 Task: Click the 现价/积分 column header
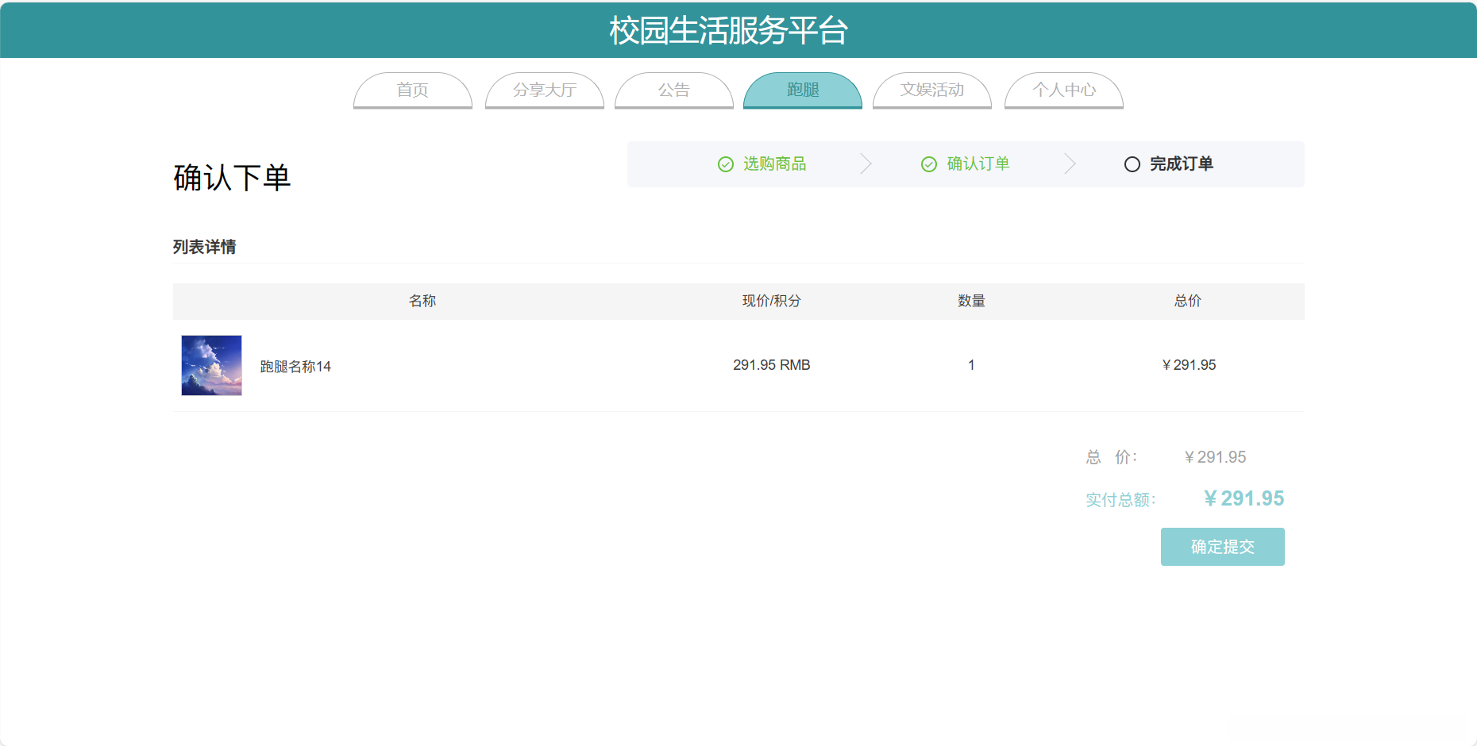tap(772, 301)
